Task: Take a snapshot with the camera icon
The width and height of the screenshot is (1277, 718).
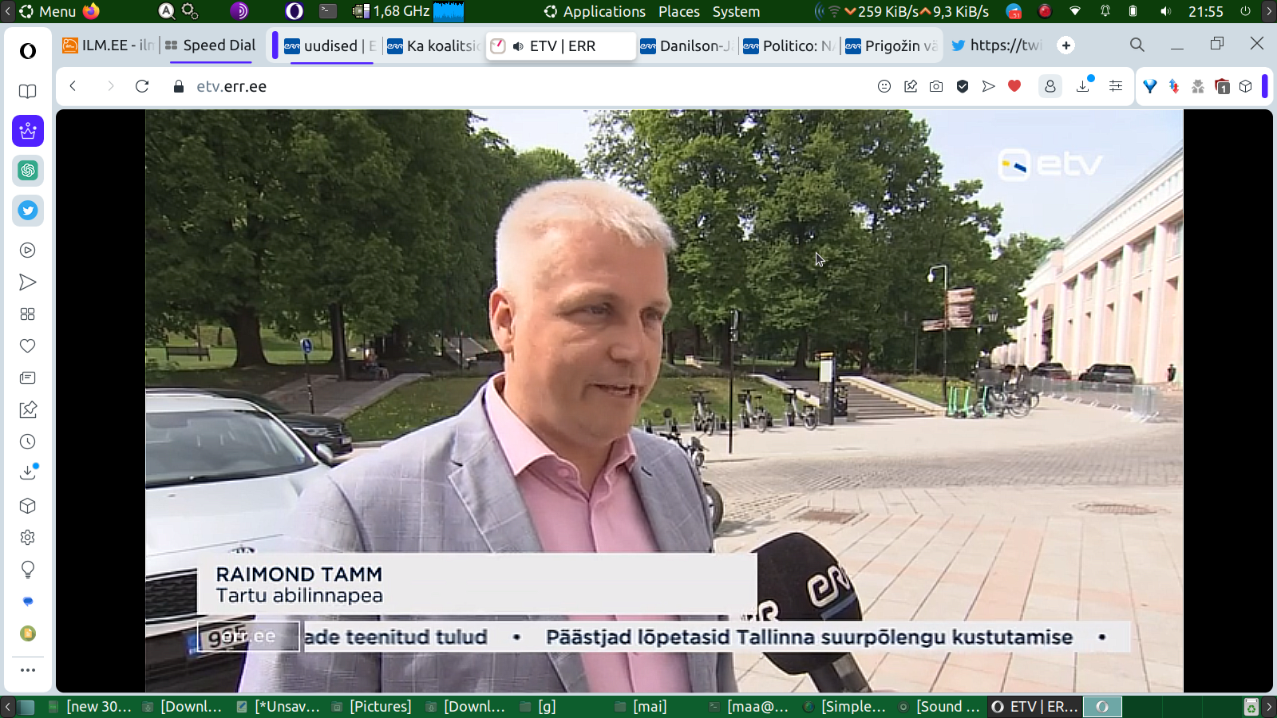Action: tap(936, 86)
